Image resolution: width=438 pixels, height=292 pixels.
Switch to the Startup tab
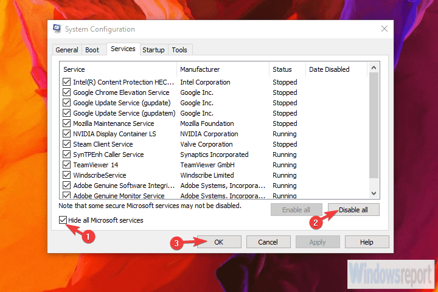click(x=153, y=50)
